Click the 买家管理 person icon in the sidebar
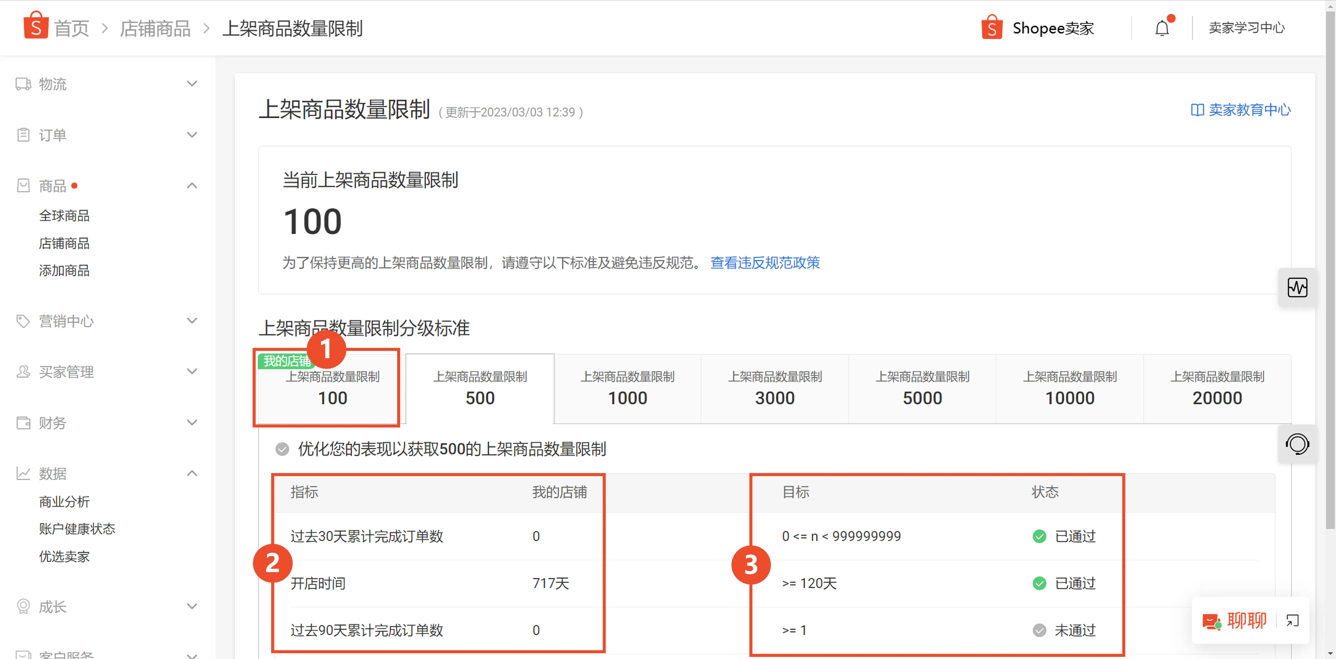1336x659 pixels. coord(23,372)
